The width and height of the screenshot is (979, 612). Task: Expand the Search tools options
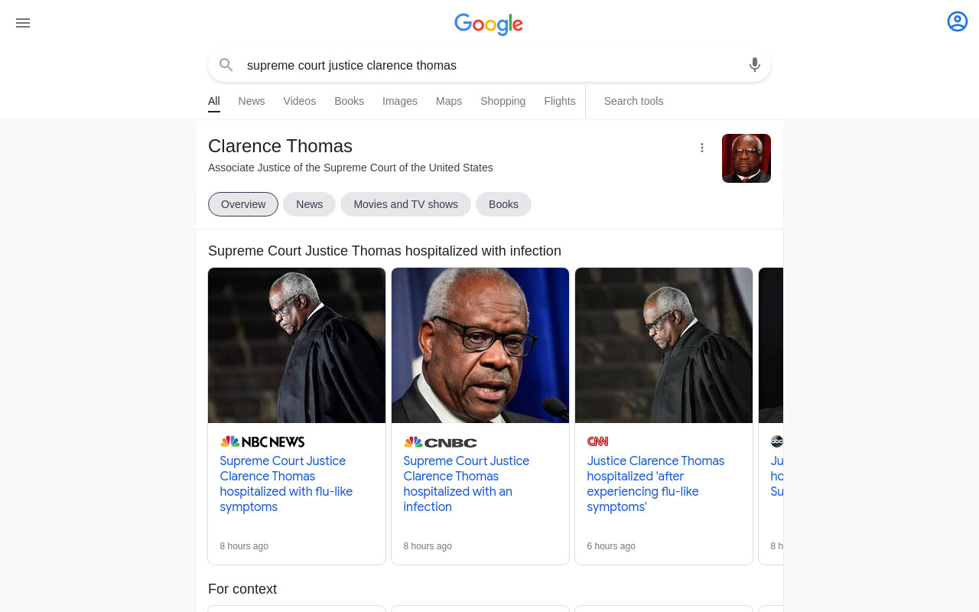coord(633,101)
